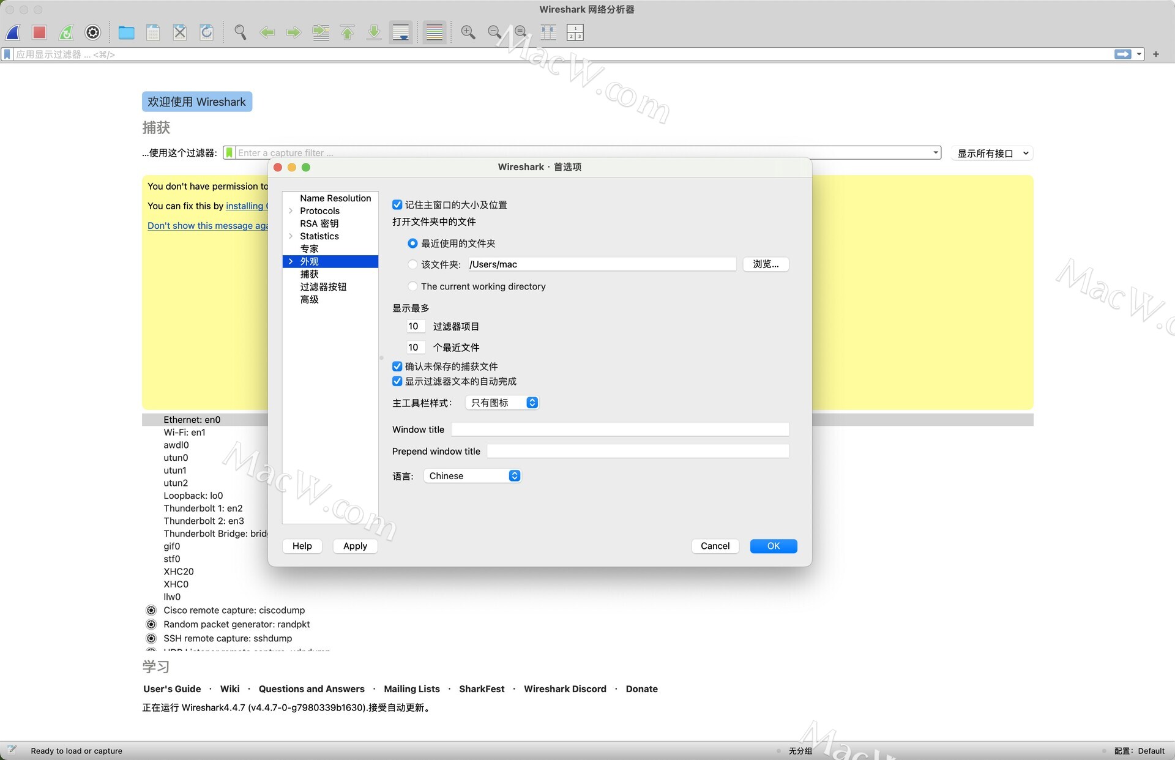Click 浏览 browse folder button
1175x760 pixels.
[x=766, y=264]
